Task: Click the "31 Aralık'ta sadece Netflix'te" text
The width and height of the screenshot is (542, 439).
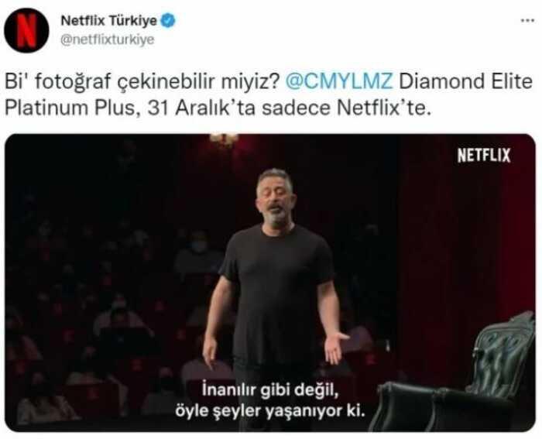Action: click(290, 108)
